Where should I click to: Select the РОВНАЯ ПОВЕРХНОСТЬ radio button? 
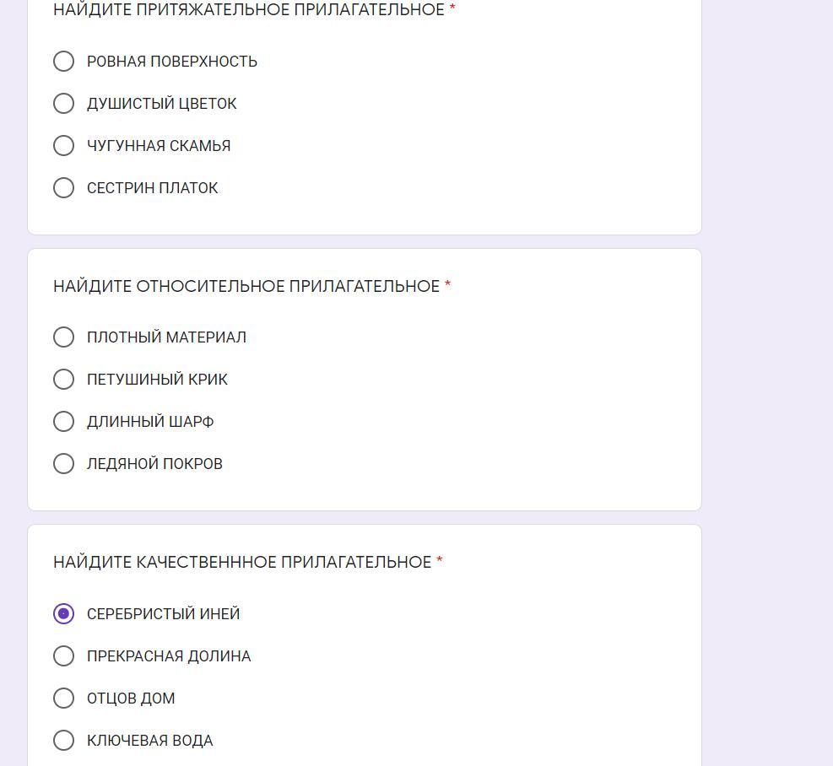click(63, 62)
